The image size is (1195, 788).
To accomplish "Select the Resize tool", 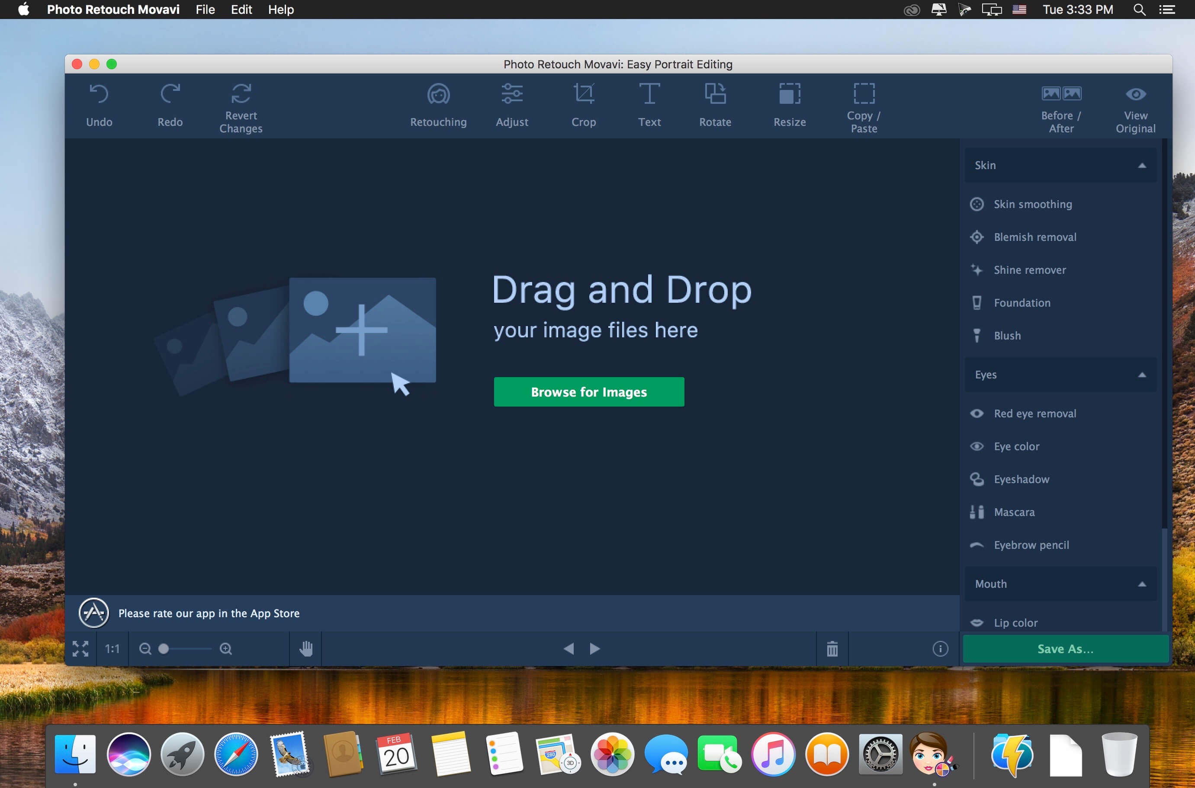I will point(789,106).
